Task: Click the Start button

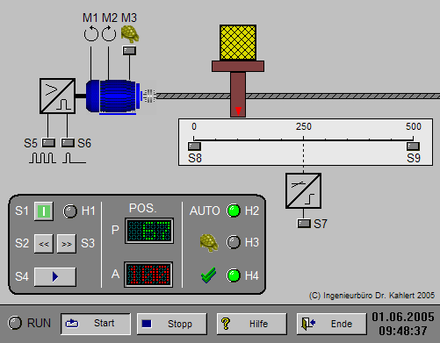Action: 96,324
